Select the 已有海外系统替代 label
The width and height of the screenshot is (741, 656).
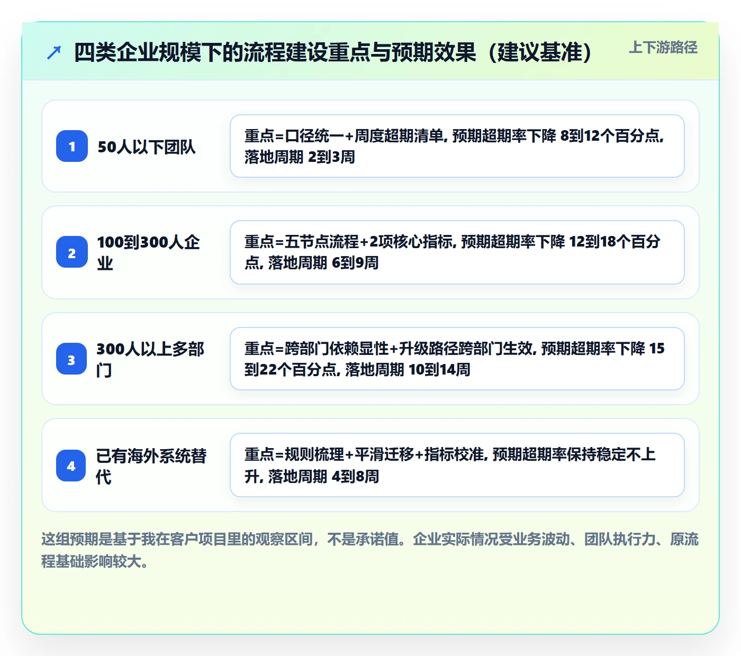(151, 466)
